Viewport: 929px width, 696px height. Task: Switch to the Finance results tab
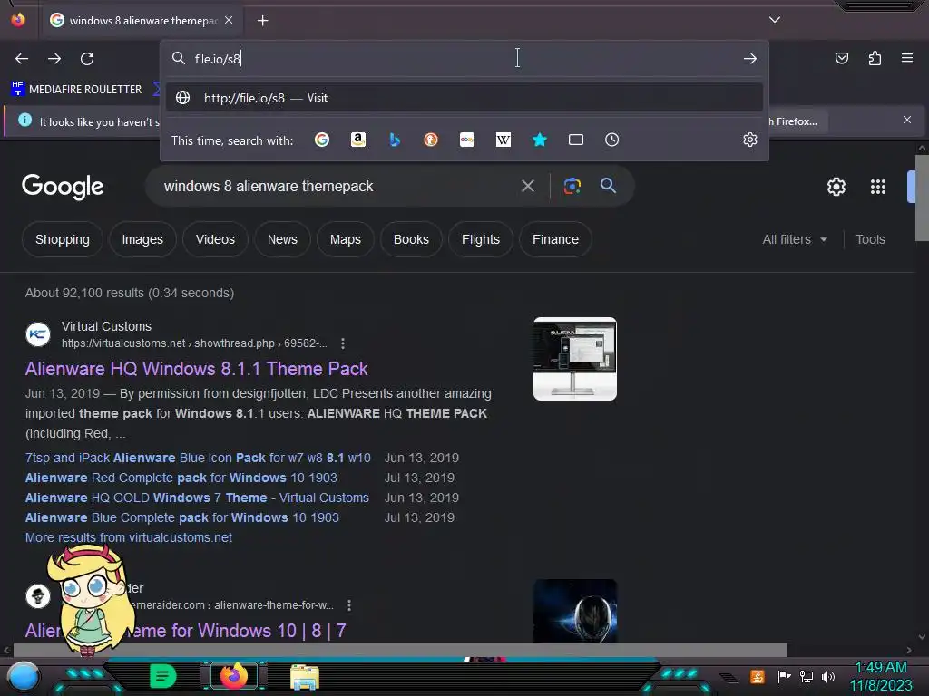click(555, 239)
